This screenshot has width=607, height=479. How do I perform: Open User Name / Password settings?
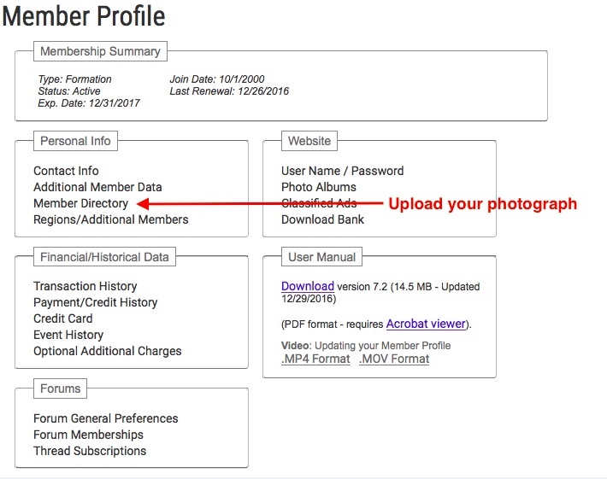coord(342,171)
